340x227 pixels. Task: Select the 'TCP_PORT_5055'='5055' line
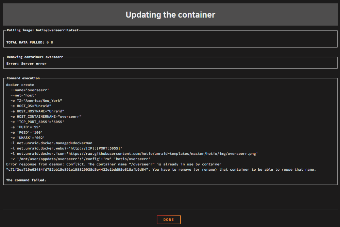[37, 122]
